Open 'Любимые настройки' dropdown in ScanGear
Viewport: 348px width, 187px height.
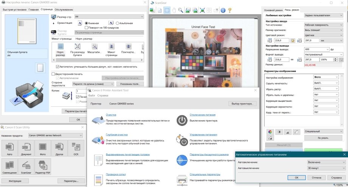(323, 15)
